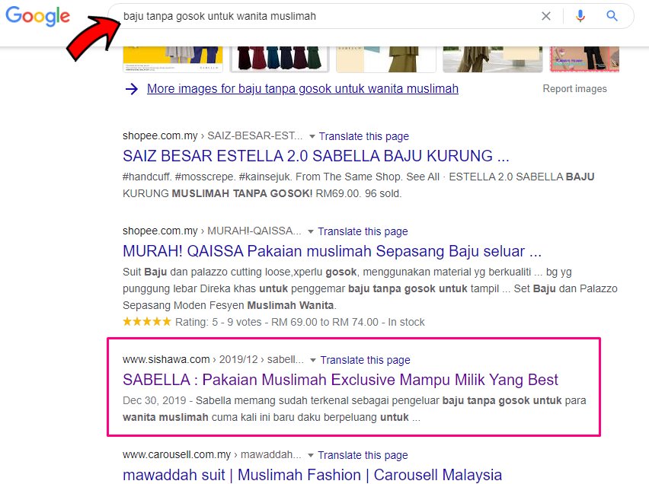The width and height of the screenshot is (649, 484).
Task: Open the yellow image thumbnail
Action: 173,59
